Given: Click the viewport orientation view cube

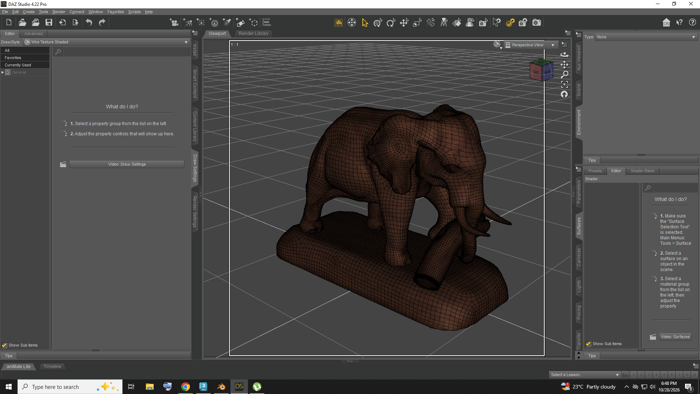Looking at the screenshot, I should [x=541, y=70].
